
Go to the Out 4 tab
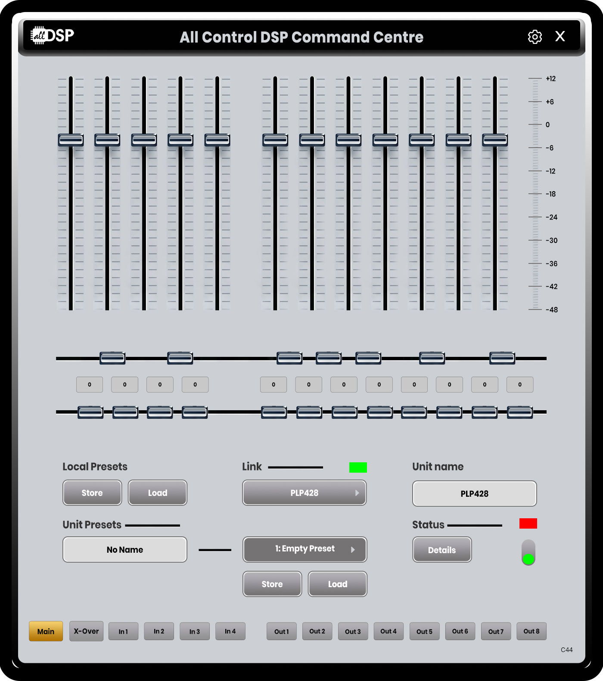pos(389,631)
